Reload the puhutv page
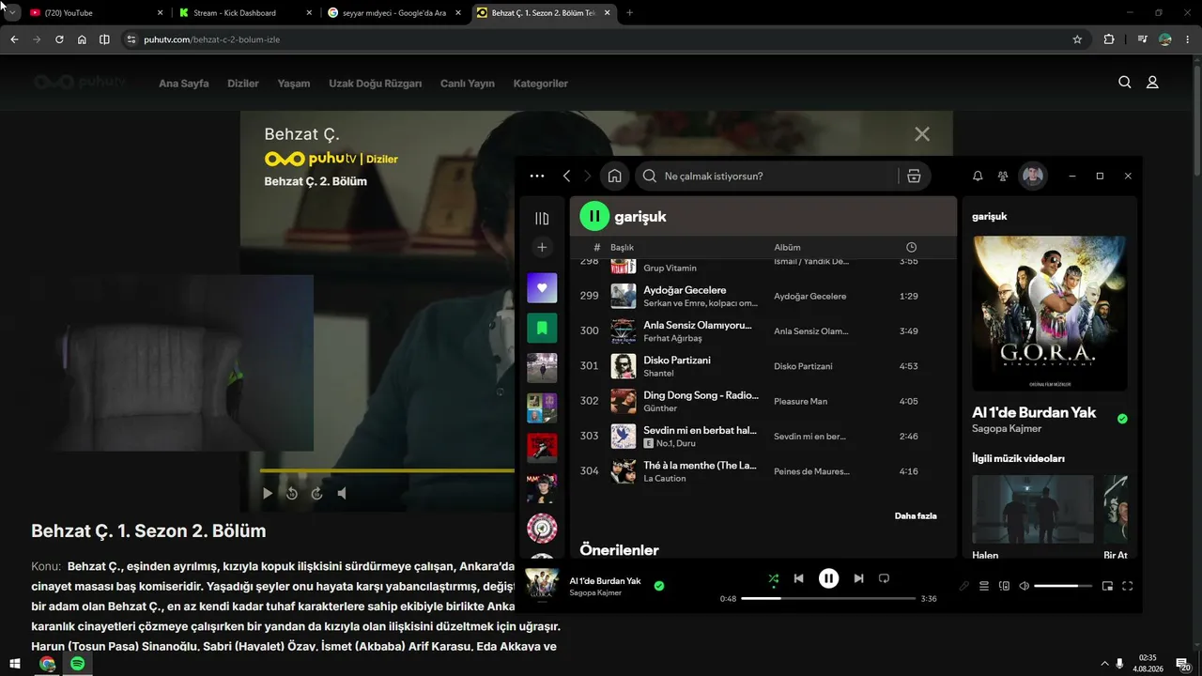 coord(59,39)
